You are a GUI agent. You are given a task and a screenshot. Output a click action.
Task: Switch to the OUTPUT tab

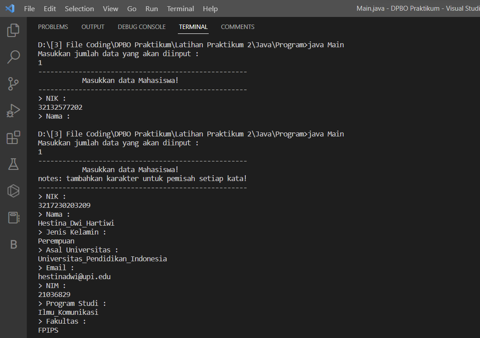(x=93, y=27)
